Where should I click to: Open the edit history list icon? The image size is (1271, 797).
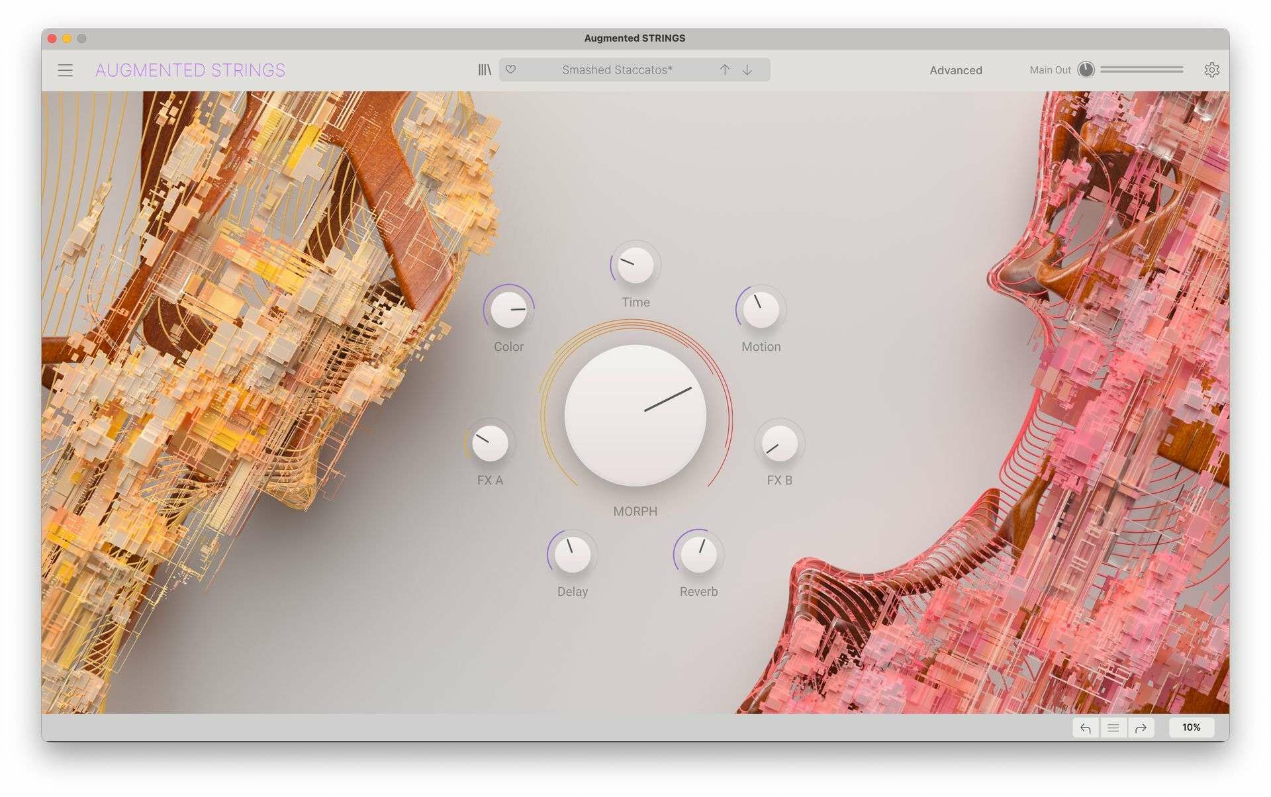click(1113, 727)
